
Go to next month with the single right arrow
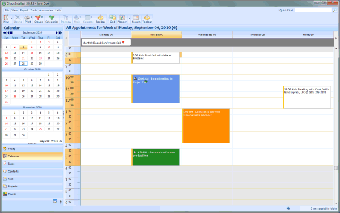[57, 32]
